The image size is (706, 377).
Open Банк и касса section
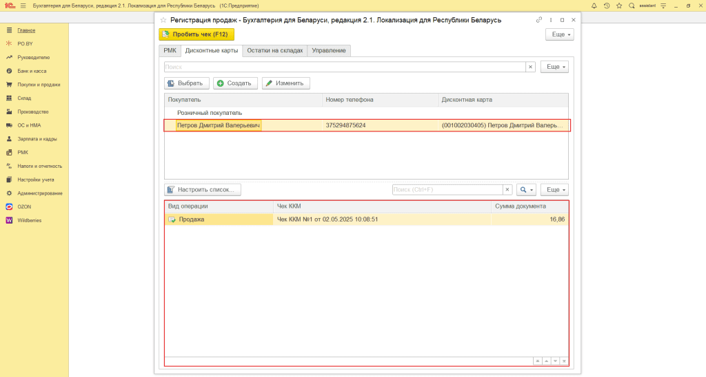coord(32,71)
